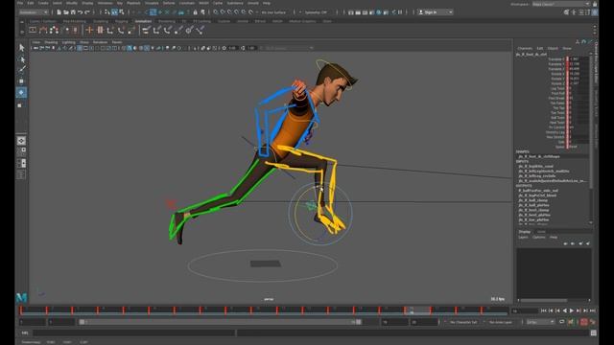Open the Channels menu in Channel Box
This screenshot has height=345, width=614.
pyautogui.click(x=525, y=49)
